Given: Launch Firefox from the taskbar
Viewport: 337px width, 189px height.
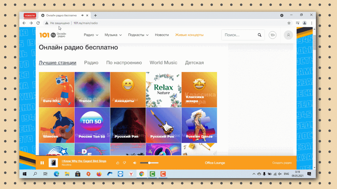Looking at the screenshot, I should pos(99,174).
